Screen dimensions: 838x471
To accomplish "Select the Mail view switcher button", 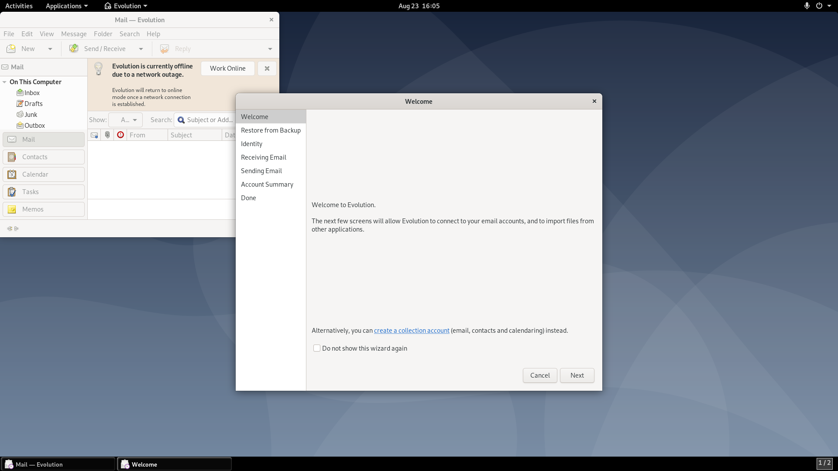I will (44, 140).
